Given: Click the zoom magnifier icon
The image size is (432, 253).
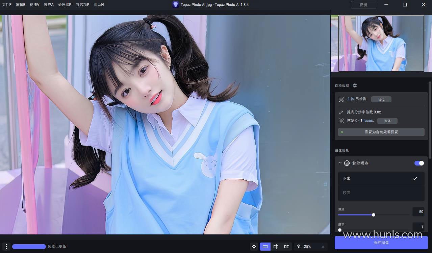Looking at the screenshot, I should pos(299,247).
